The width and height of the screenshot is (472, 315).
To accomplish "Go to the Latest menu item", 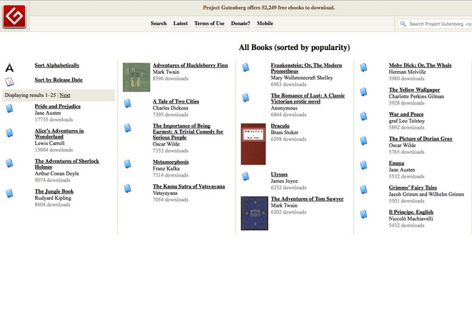I will click(x=180, y=24).
